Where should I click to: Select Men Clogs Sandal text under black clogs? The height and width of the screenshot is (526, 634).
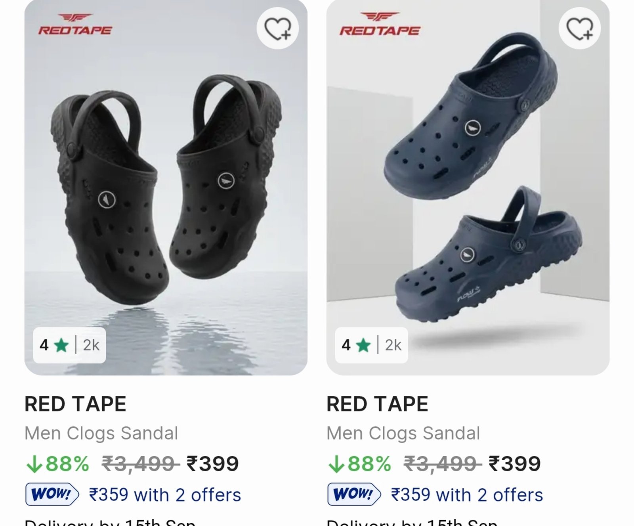(101, 433)
